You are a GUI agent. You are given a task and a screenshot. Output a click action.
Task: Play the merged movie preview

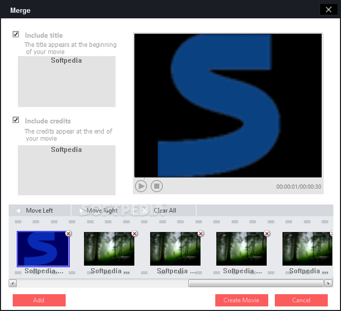pyautogui.click(x=141, y=186)
